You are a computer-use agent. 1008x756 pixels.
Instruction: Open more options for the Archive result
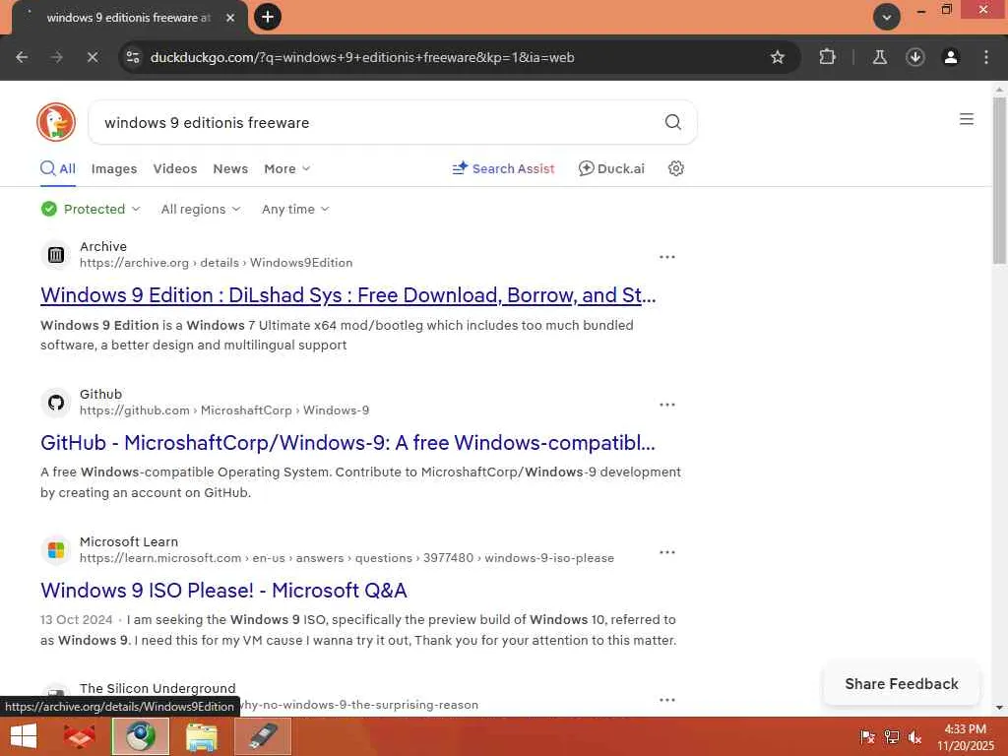666,257
